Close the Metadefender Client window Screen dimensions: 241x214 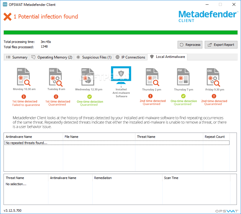click(x=234, y=4)
